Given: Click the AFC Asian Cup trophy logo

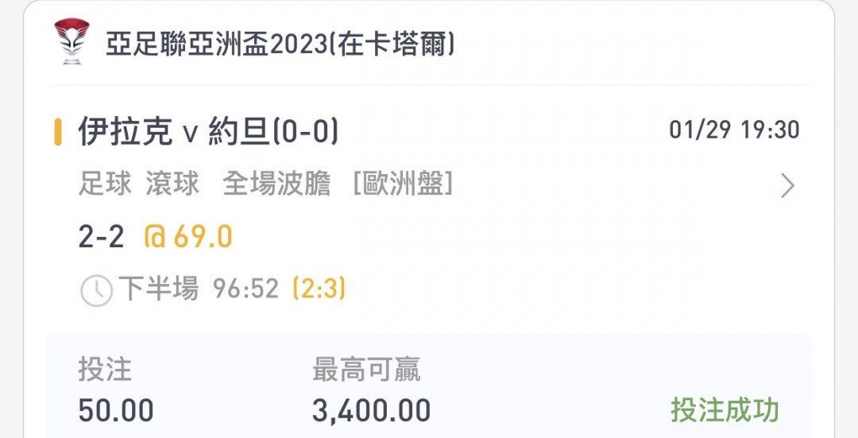Looking at the screenshot, I should click(71, 41).
